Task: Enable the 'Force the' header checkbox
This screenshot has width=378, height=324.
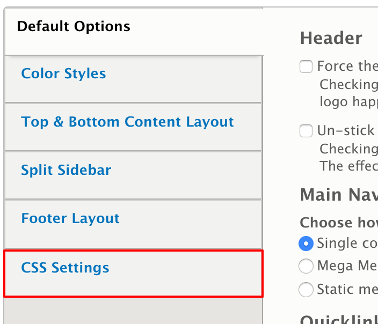Action: coord(306,67)
